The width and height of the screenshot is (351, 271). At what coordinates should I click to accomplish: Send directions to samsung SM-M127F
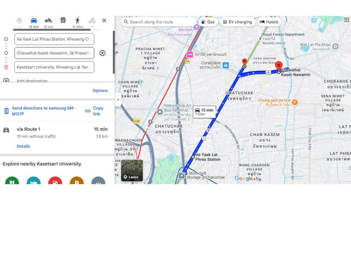tap(43, 111)
